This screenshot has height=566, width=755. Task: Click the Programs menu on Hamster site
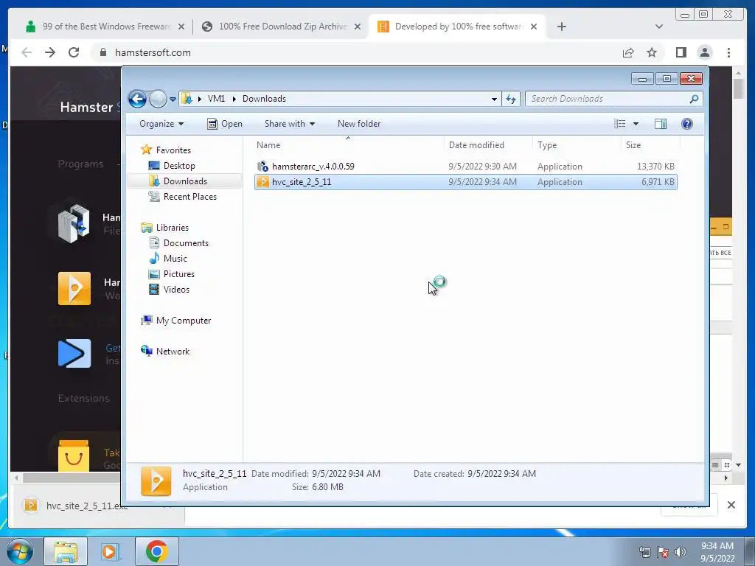[x=80, y=164]
